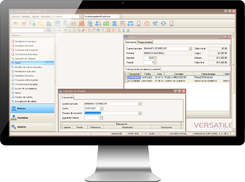245x182 pixels.
Task: Click the document with bookmark icon
Action: [65, 23]
